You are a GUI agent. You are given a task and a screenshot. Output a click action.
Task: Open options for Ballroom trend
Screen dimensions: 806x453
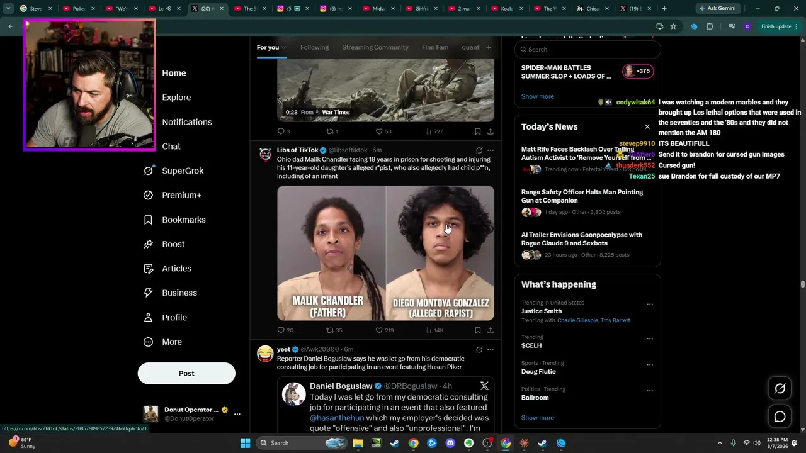650,390
